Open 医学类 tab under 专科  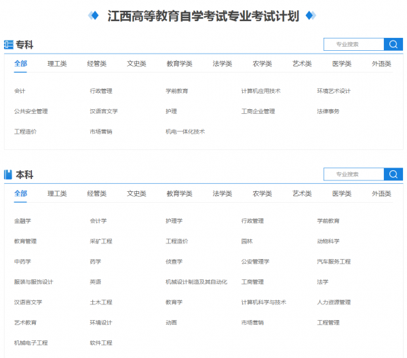coord(342,64)
